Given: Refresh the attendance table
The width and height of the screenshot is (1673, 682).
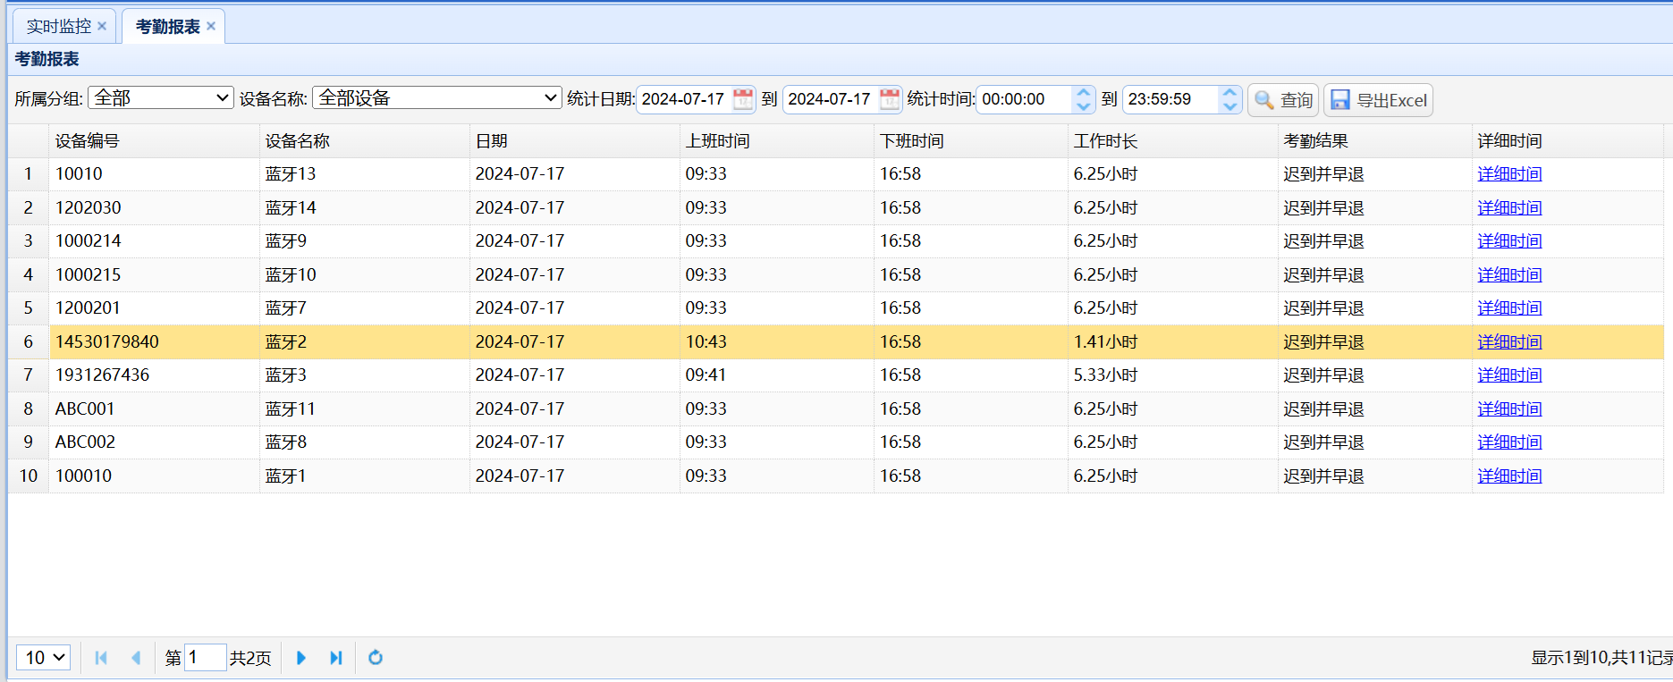Looking at the screenshot, I should [376, 658].
